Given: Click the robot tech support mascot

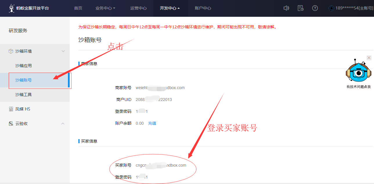Looking at the screenshot, I should point(359,71).
